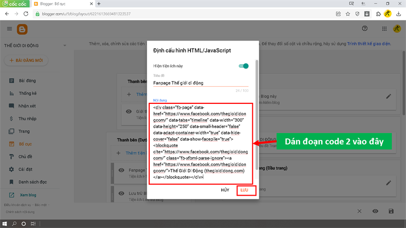Open the help question mark icon

364,28
